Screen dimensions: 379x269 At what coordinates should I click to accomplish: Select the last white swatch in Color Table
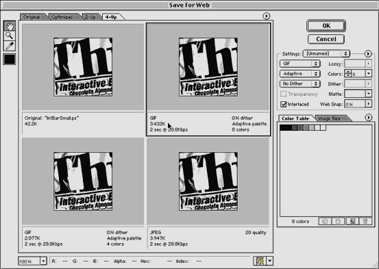coord(323,127)
